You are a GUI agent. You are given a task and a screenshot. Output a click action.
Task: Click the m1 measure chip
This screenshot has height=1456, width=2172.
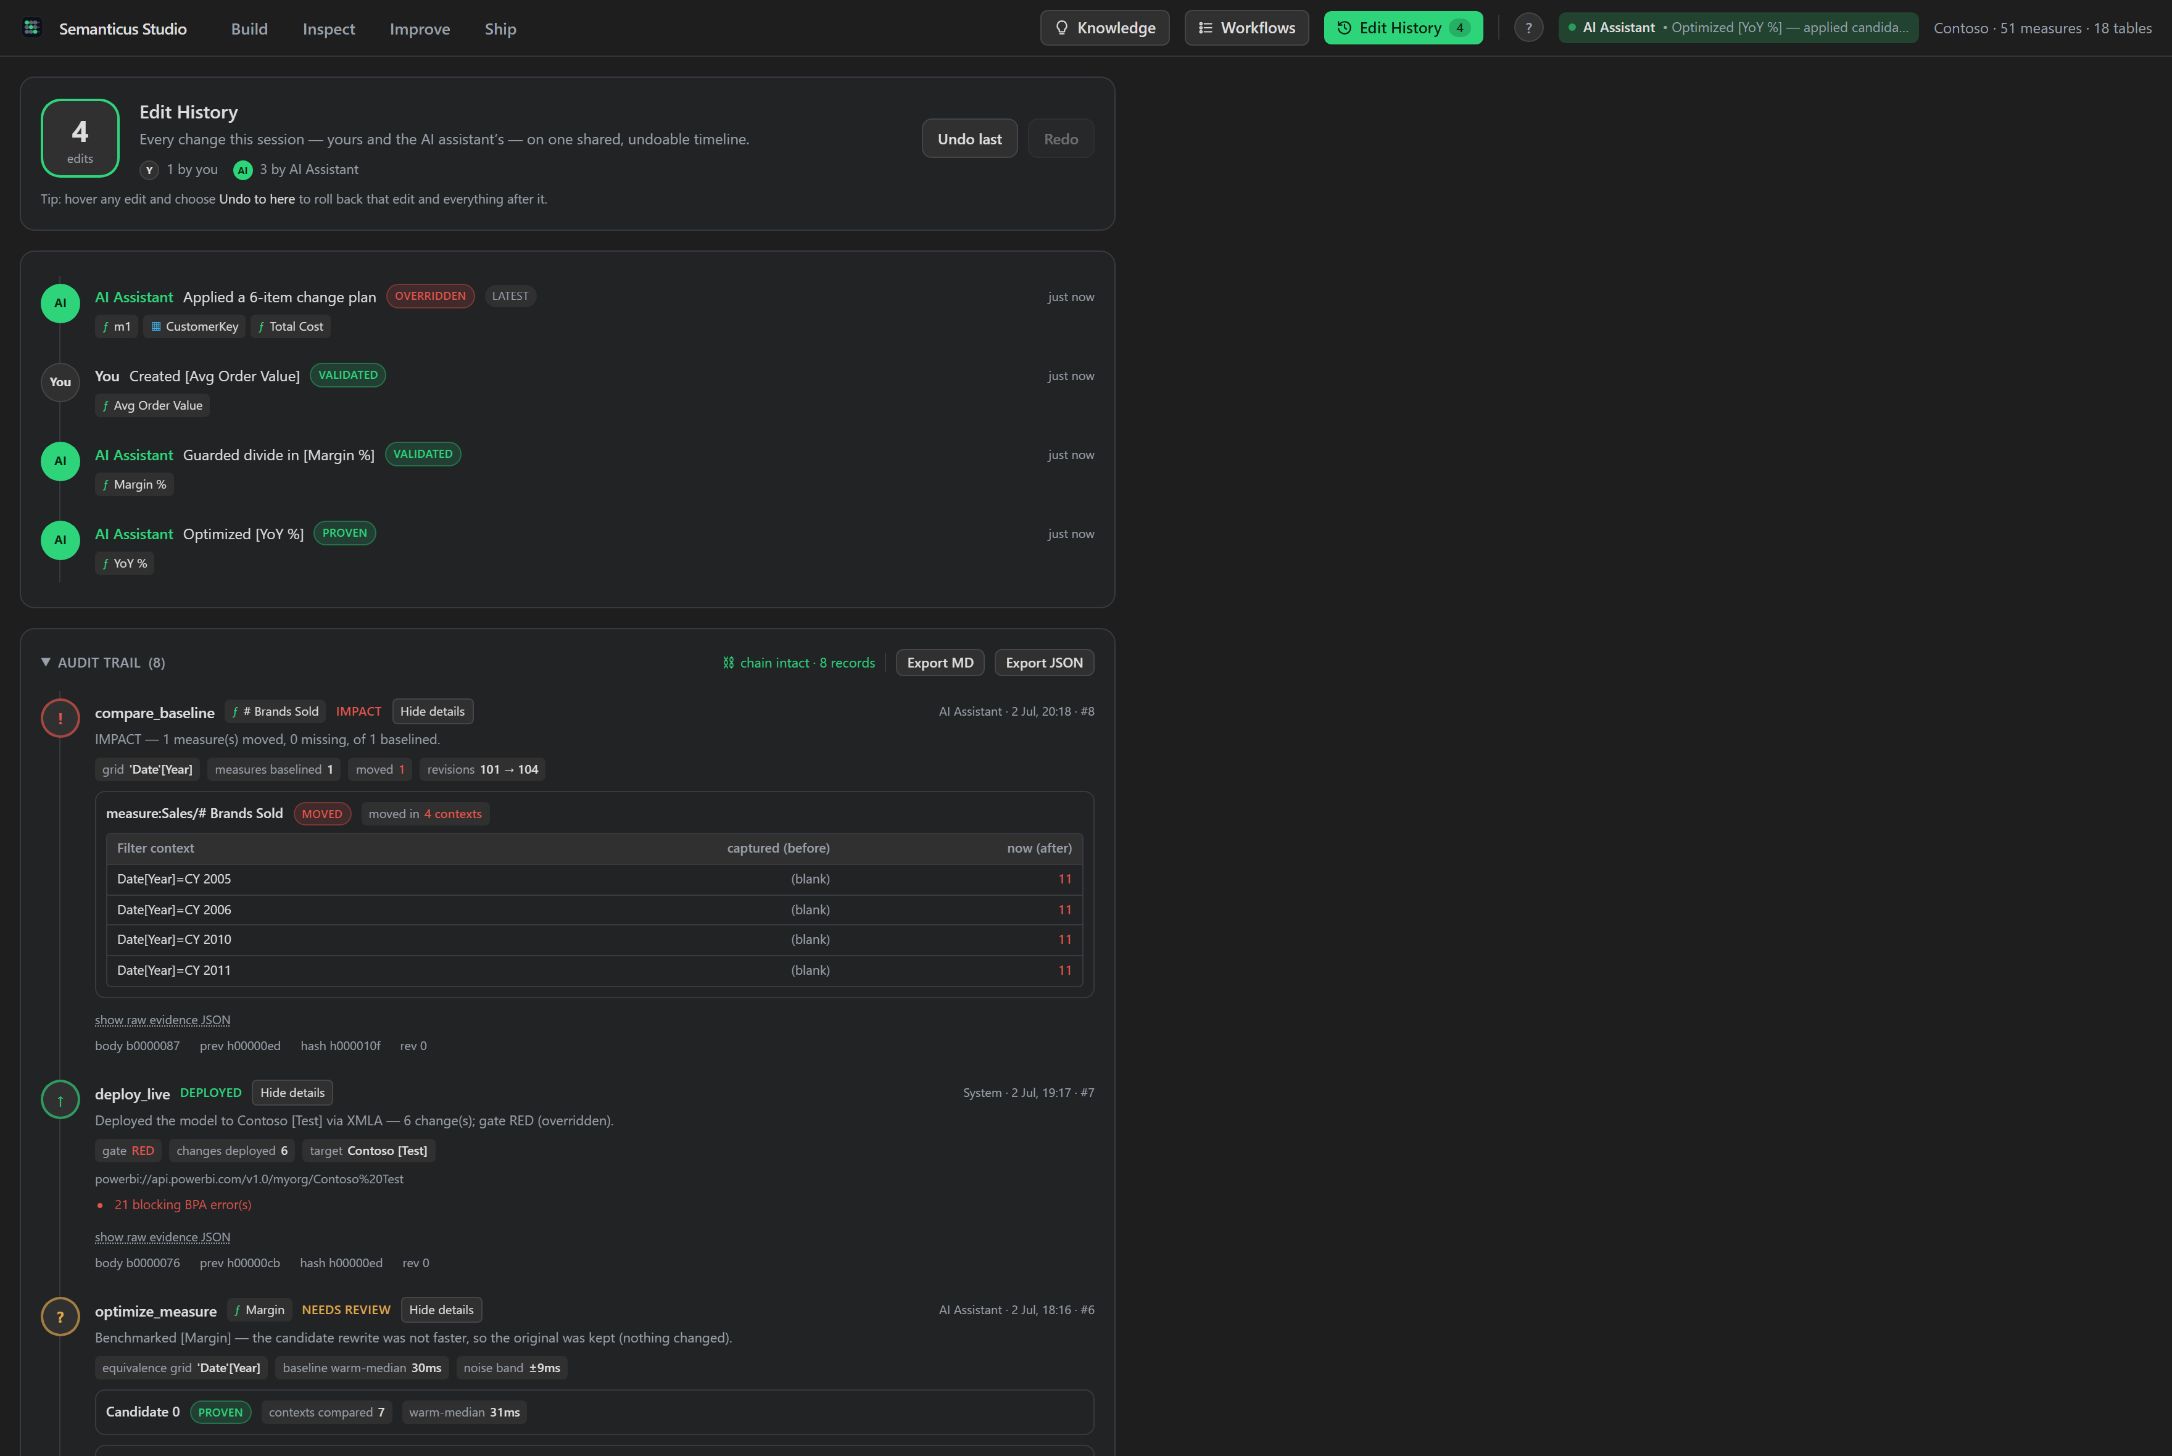(x=116, y=327)
